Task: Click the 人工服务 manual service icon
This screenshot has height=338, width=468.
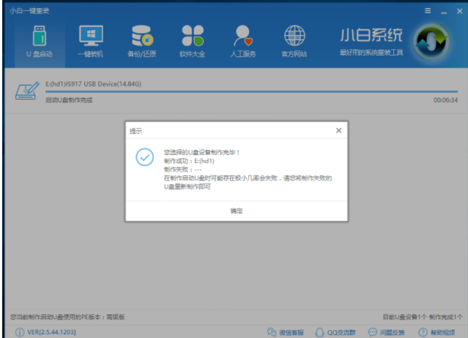Action: tap(243, 41)
